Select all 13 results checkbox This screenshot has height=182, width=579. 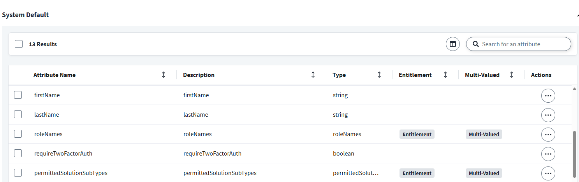[19, 44]
